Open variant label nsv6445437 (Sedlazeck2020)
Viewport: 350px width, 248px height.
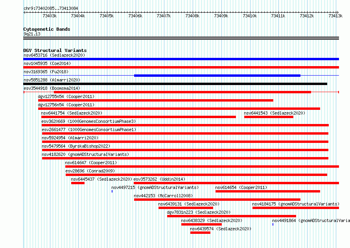(x=101, y=179)
